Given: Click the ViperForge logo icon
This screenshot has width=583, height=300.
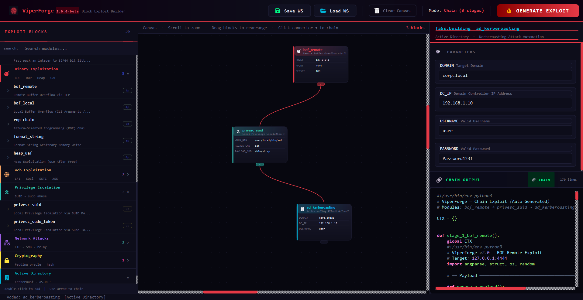Looking at the screenshot, I should pos(14,11).
